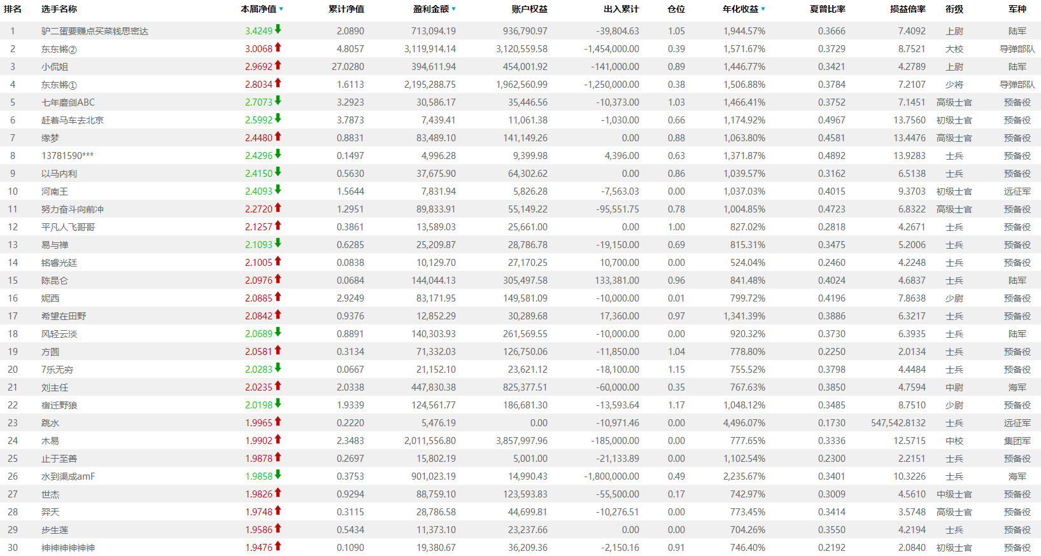Click Sharpe ratio 0.4967
Screen dimensions: 1041x556
(832, 120)
